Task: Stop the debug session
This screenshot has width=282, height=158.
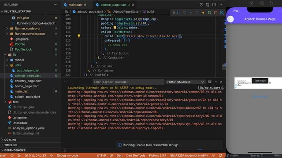Action: point(215,13)
